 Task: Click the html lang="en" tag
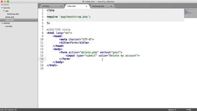coord(59,33)
